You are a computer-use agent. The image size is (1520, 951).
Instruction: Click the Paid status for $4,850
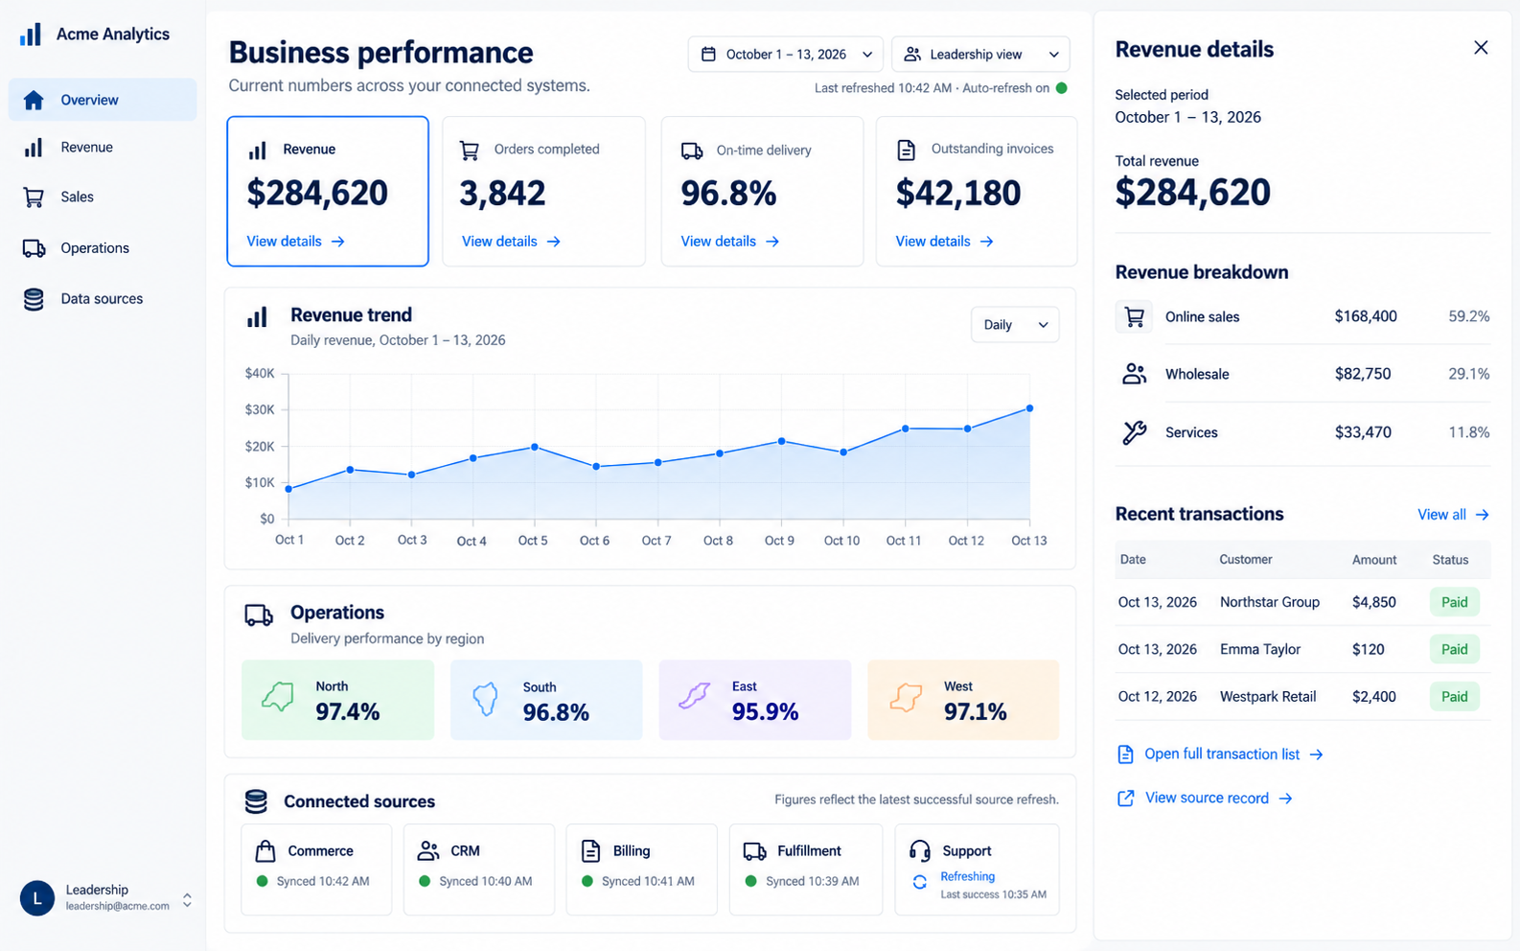tap(1454, 602)
